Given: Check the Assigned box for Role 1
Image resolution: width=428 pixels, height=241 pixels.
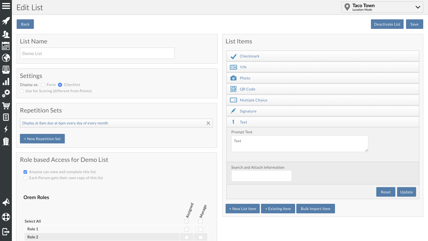Looking at the screenshot, I should tap(187, 229).
